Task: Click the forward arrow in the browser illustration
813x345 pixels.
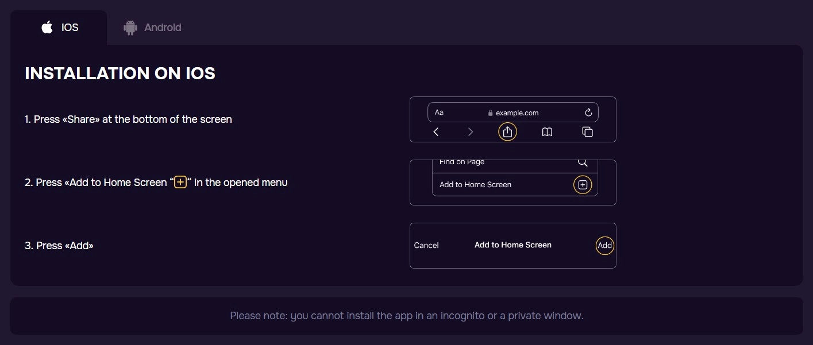Action: (x=471, y=132)
